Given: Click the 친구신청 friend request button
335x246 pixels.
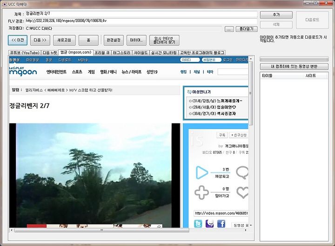Looking at the screenshot, I should coord(239,135).
